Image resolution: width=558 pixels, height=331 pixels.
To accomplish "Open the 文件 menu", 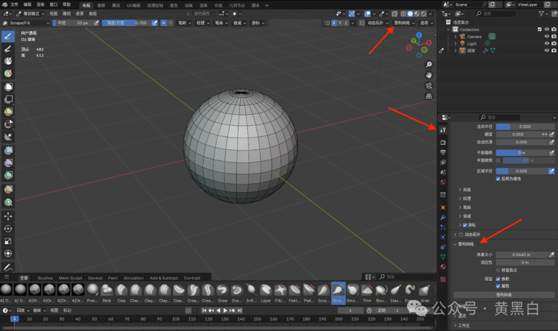I will pos(14,5).
